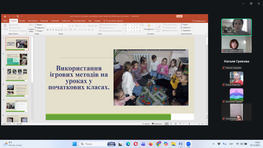Open Firefox from the taskbar
This screenshot has width=263, height=148.
151,144
